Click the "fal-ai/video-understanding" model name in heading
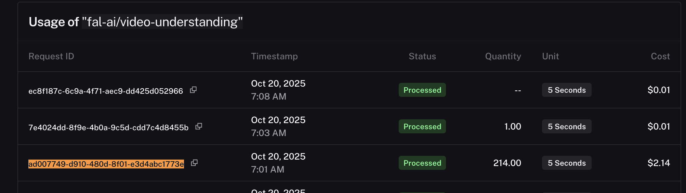The height and width of the screenshot is (193, 686). [162, 22]
